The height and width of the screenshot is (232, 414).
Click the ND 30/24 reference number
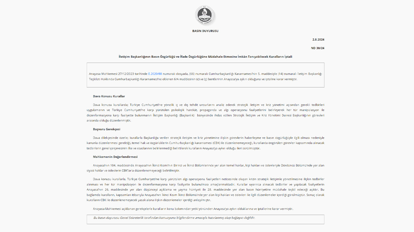click(318, 48)
